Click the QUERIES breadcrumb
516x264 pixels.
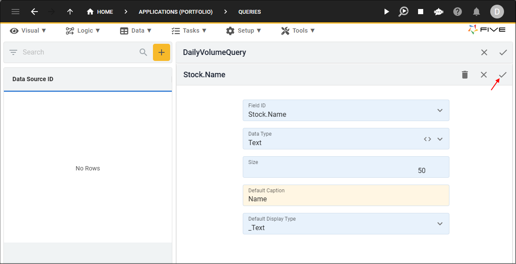(250, 12)
